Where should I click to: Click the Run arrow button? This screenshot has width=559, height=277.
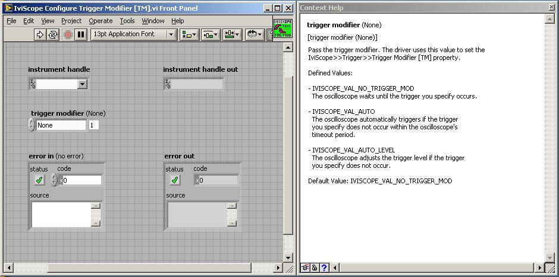(40, 34)
